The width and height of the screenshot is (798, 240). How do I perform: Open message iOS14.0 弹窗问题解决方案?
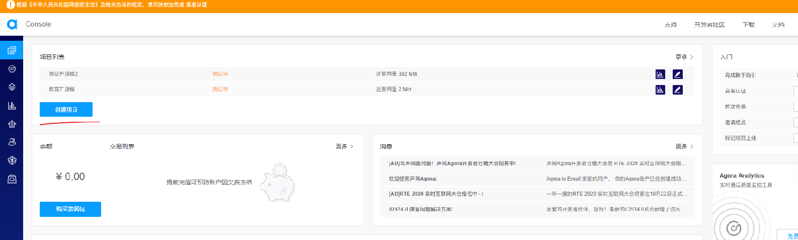[x=421, y=209]
